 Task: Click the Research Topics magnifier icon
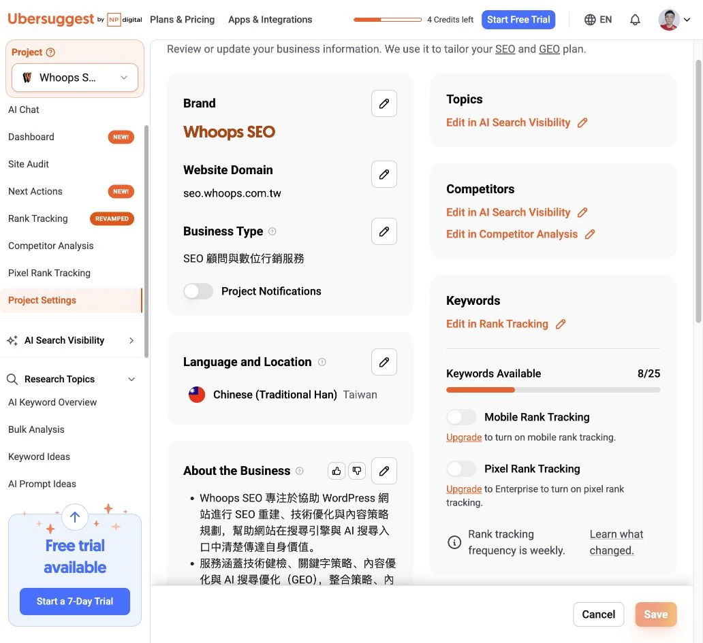[12, 379]
